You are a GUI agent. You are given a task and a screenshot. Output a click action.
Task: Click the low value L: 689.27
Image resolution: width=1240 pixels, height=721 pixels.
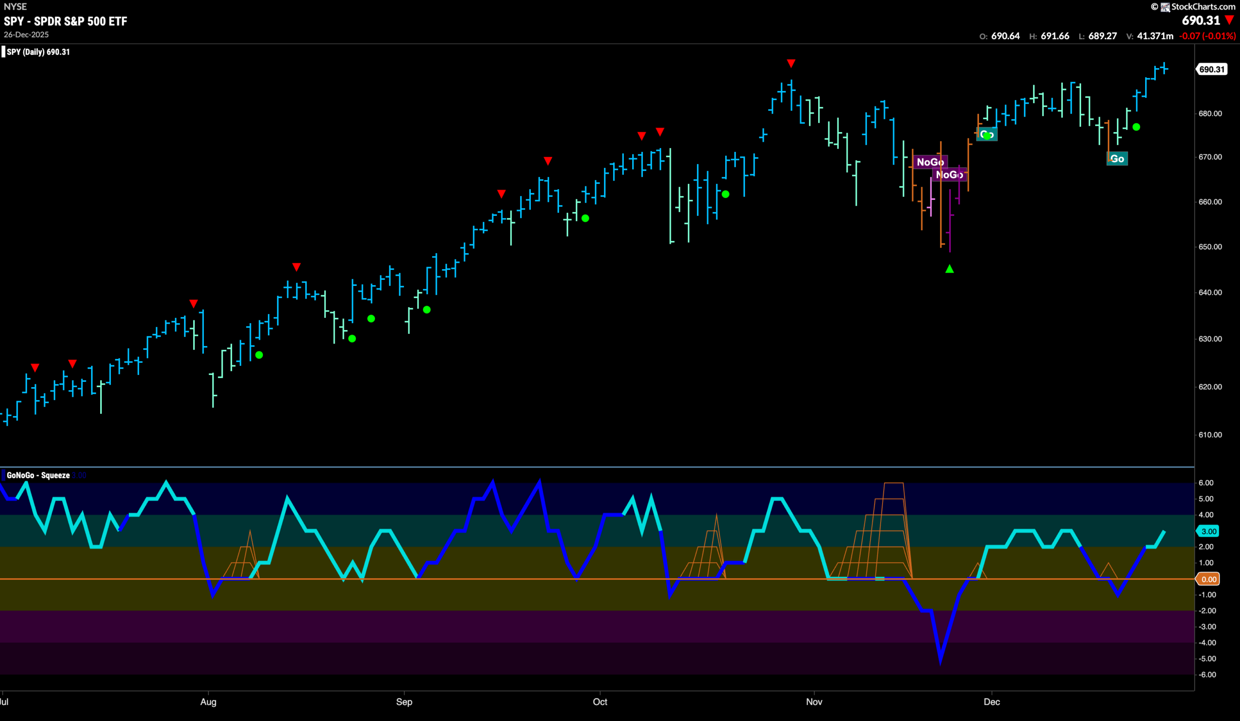(1097, 36)
